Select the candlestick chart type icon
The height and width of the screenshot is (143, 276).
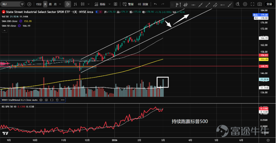point(68,4)
